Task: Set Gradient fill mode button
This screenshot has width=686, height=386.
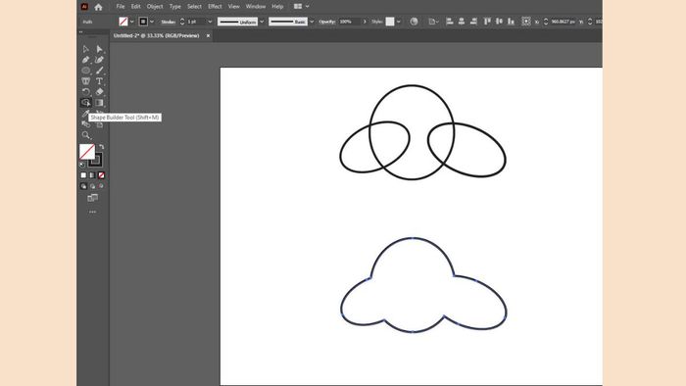Action: pyautogui.click(x=92, y=175)
